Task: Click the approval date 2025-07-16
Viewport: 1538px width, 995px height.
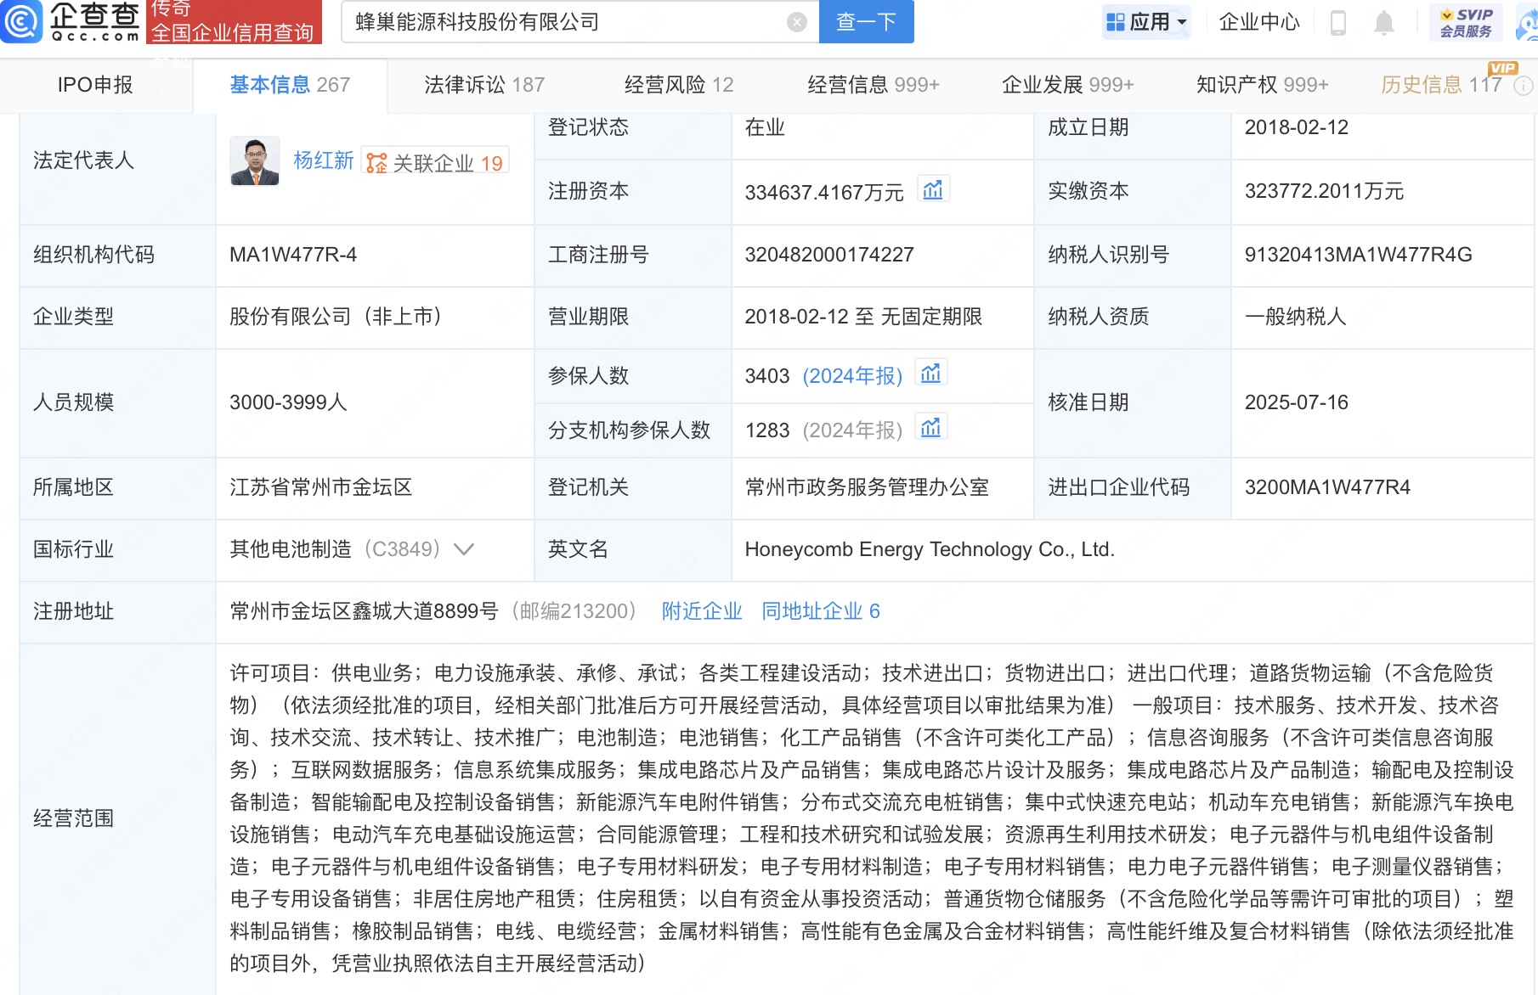Action: [x=1297, y=402]
